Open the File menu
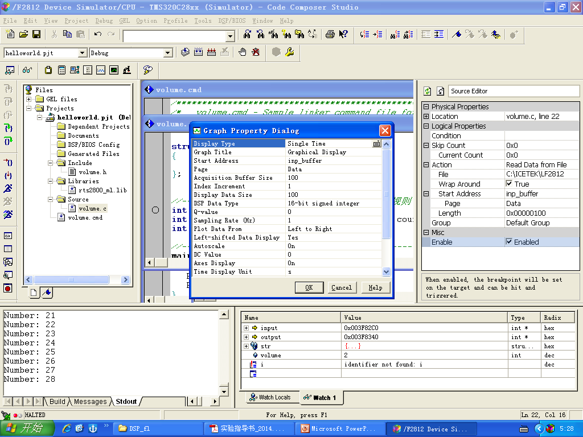This screenshot has width=583, height=437. (x=10, y=21)
